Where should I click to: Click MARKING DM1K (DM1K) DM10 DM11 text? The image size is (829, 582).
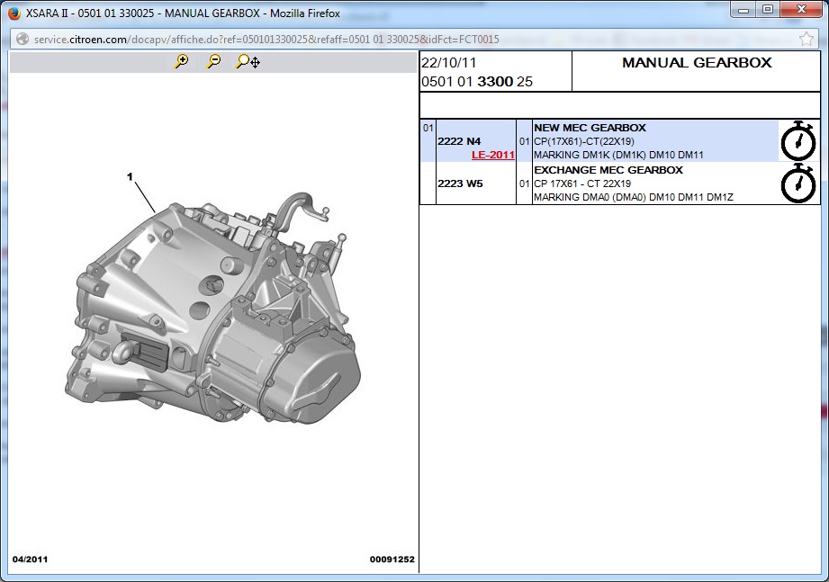click(x=618, y=155)
